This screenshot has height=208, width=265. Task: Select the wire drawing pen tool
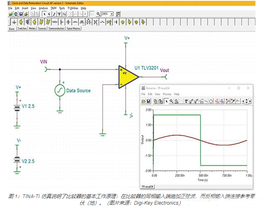click(54, 14)
